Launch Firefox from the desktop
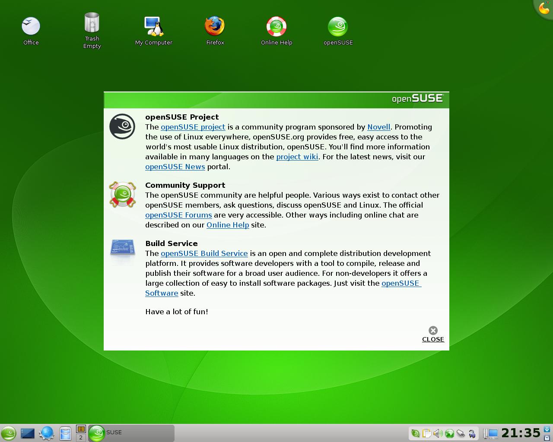Image resolution: width=553 pixels, height=442 pixels. click(215, 26)
